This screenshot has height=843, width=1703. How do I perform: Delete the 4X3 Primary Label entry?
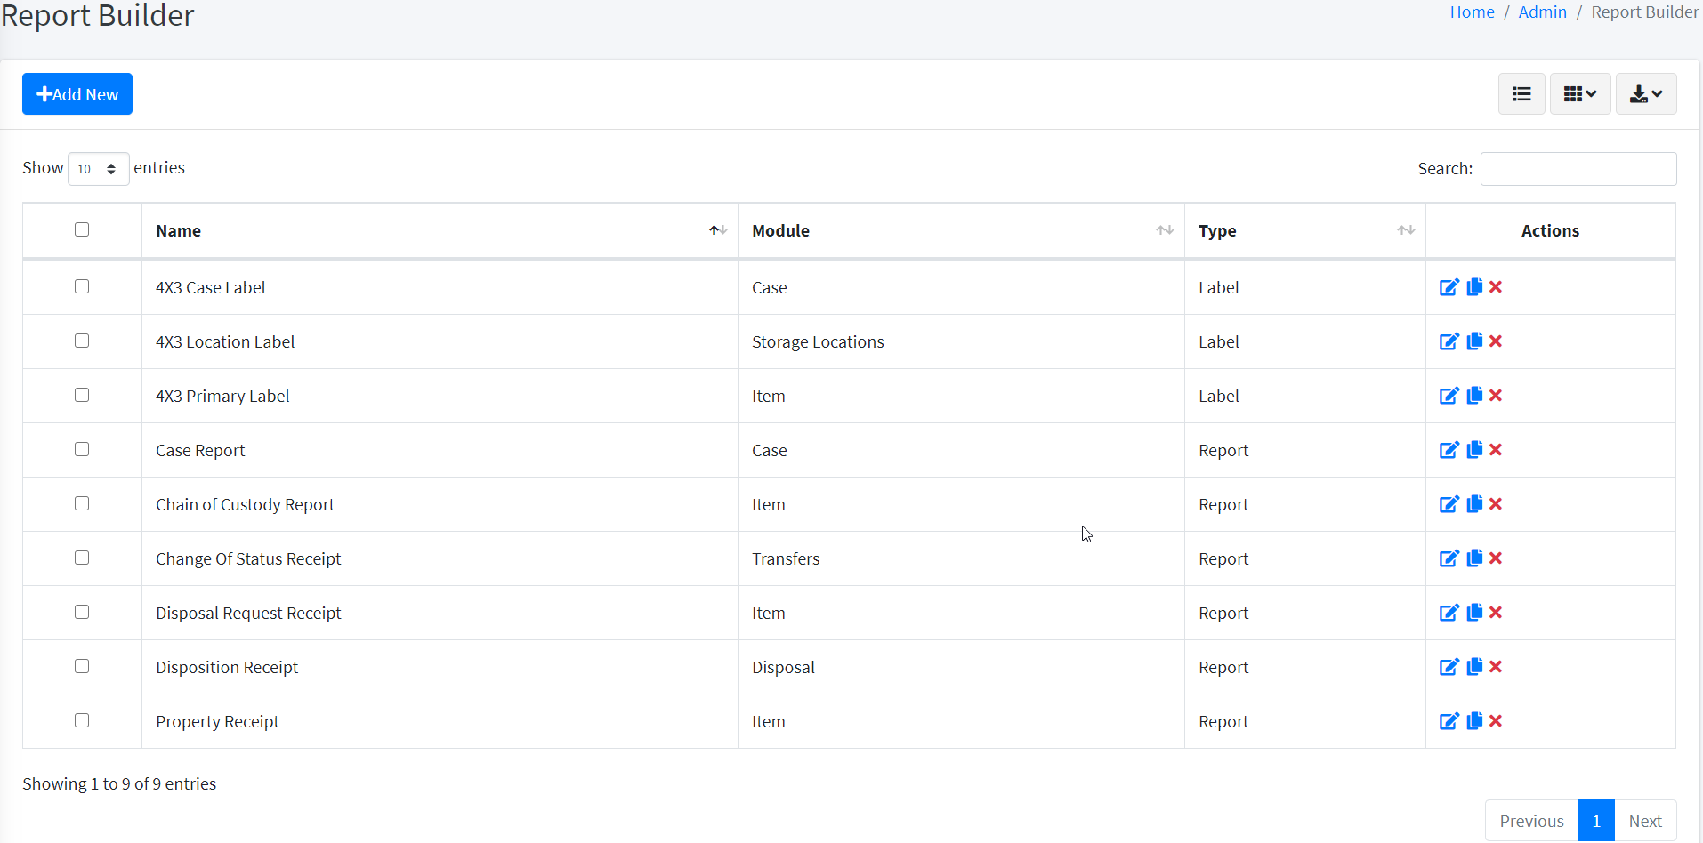[1496, 396]
